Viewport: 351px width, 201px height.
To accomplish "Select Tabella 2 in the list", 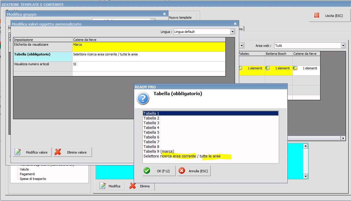I will 211,118.
